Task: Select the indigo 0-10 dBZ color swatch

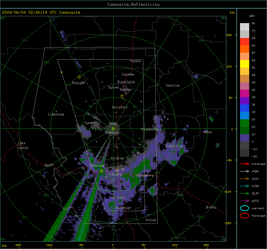Action: [x=244, y=138]
